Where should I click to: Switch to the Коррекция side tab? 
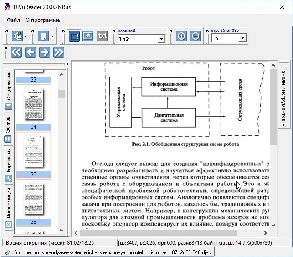pyautogui.click(x=9, y=165)
